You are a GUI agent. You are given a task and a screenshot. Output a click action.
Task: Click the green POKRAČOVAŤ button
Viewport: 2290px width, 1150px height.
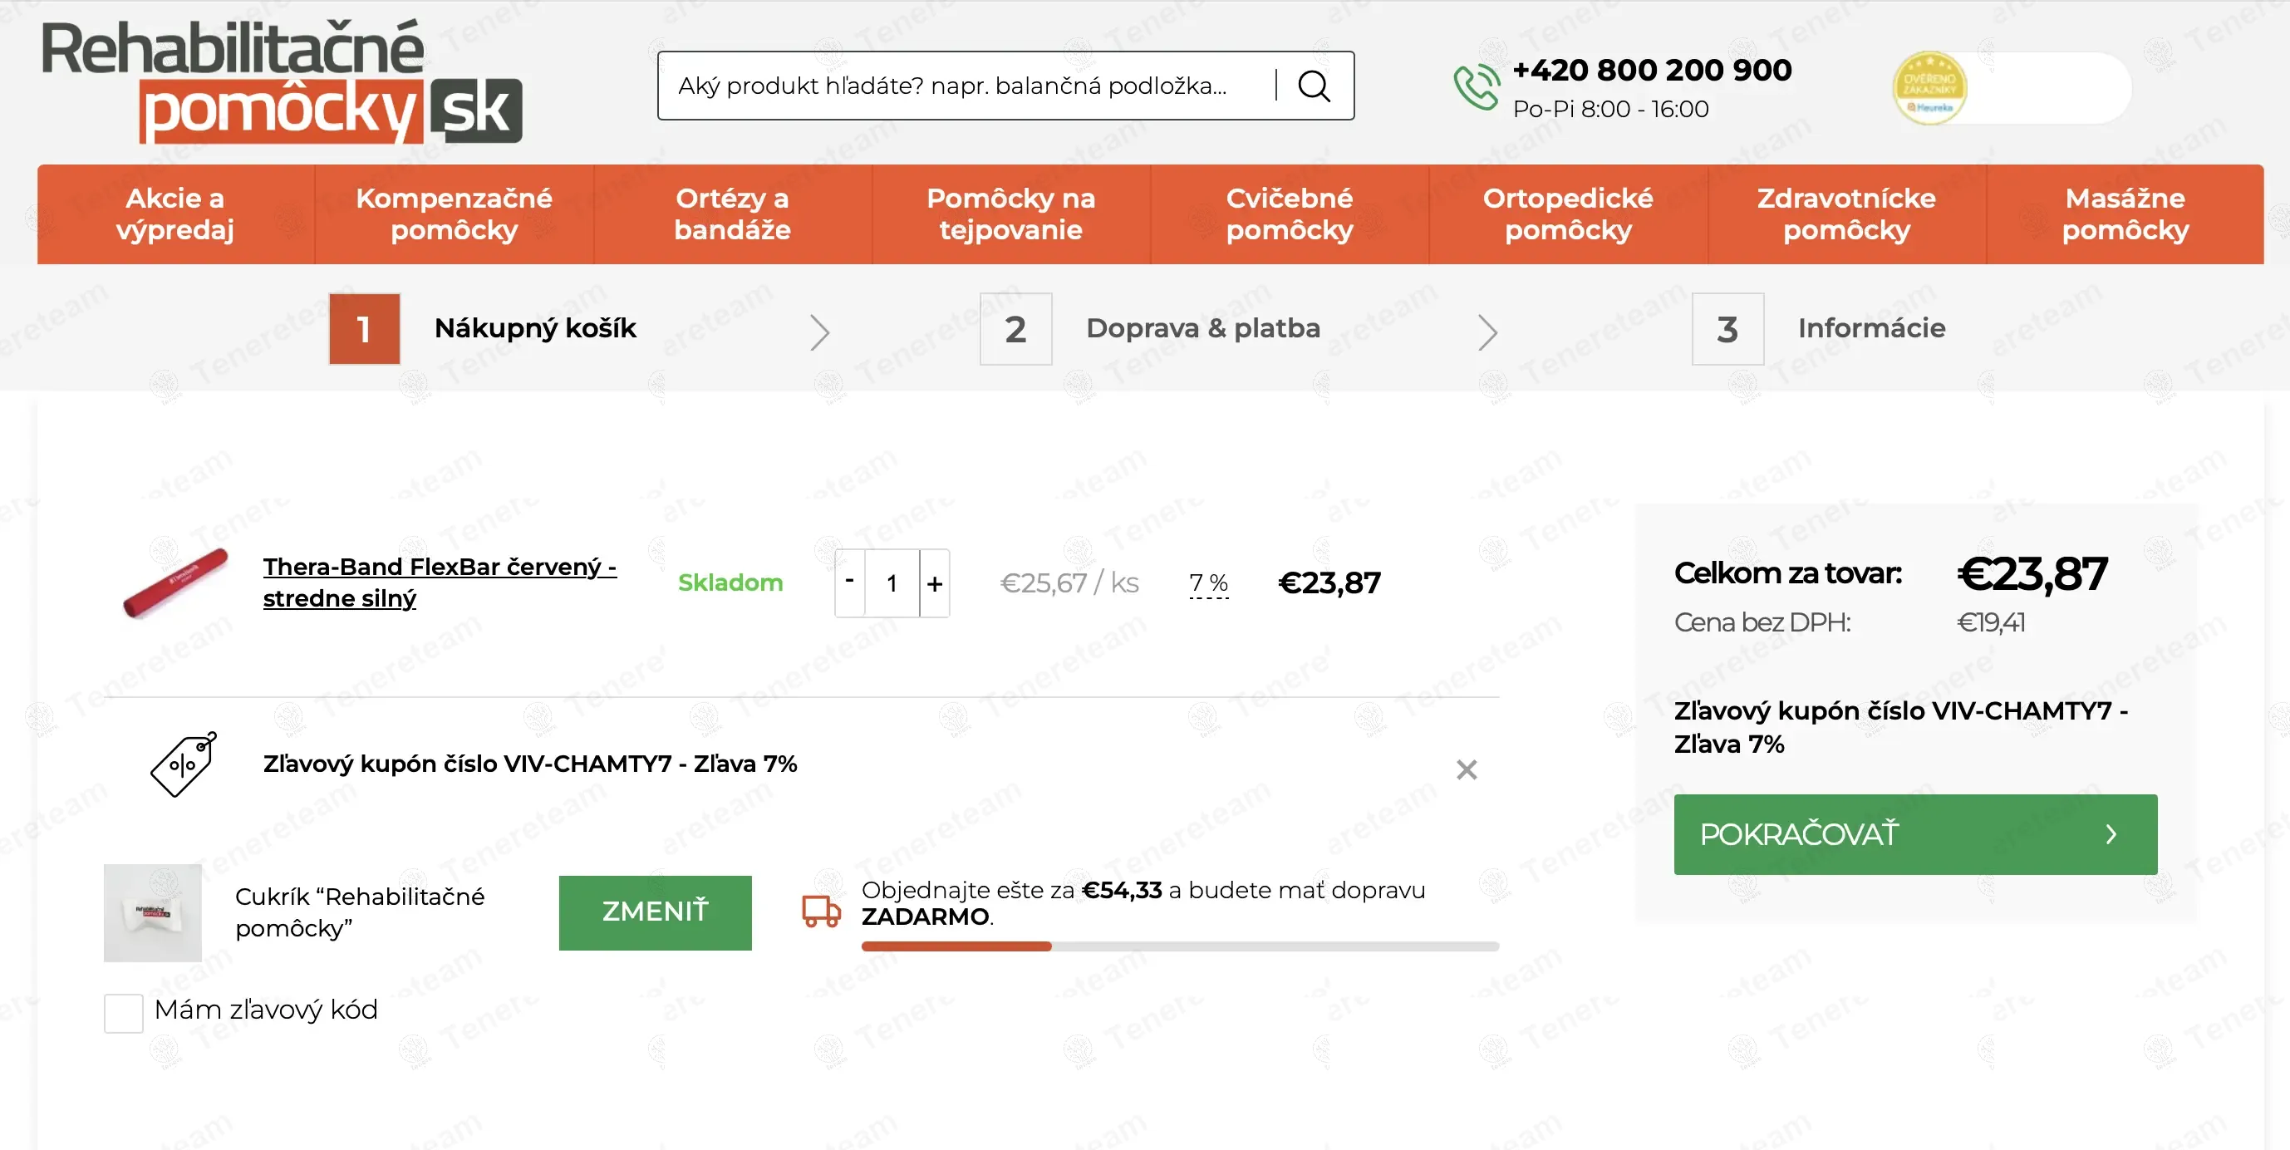[x=1915, y=833]
